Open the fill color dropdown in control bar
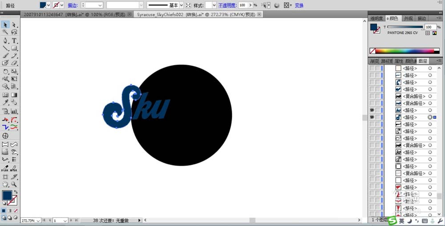The width and height of the screenshot is (445, 226). pyautogui.click(x=49, y=5)
